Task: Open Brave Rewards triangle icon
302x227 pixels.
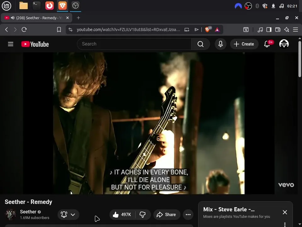Action: point(217,30)
